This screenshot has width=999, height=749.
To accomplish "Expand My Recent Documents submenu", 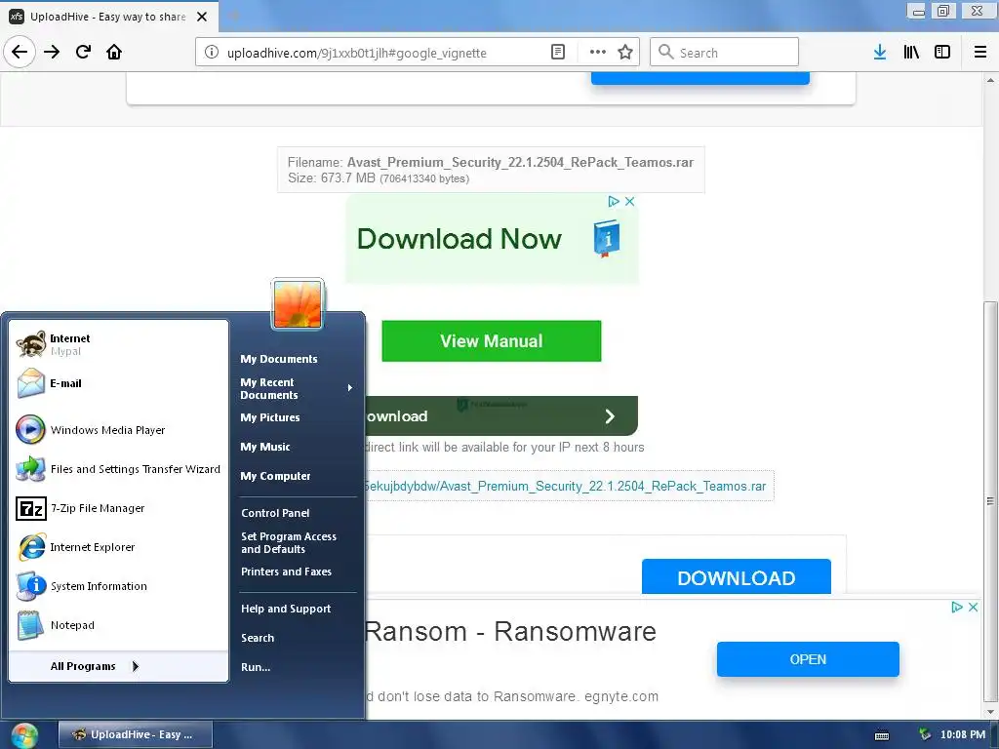I will click(297, 388).
